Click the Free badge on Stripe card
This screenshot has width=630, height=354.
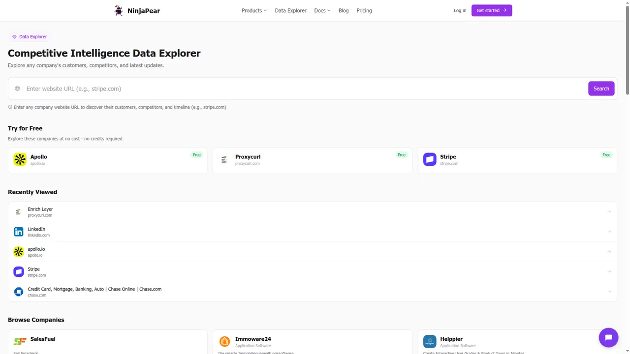coord(606,155)
